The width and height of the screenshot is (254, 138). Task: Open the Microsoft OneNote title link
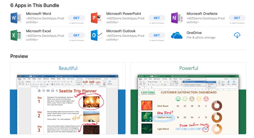point(202,14)
